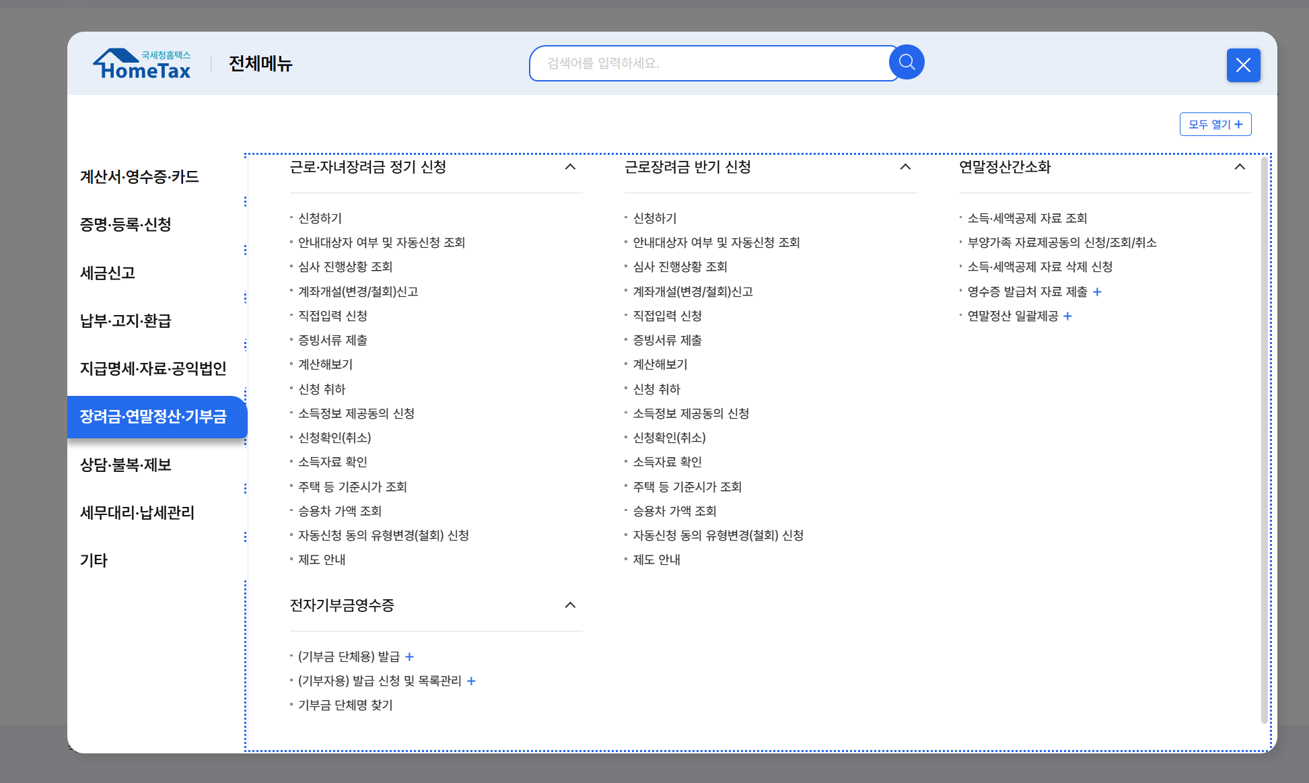
Task: Collapse 근로장려금 반기 신청 section chevron
Action: [905, 167]
